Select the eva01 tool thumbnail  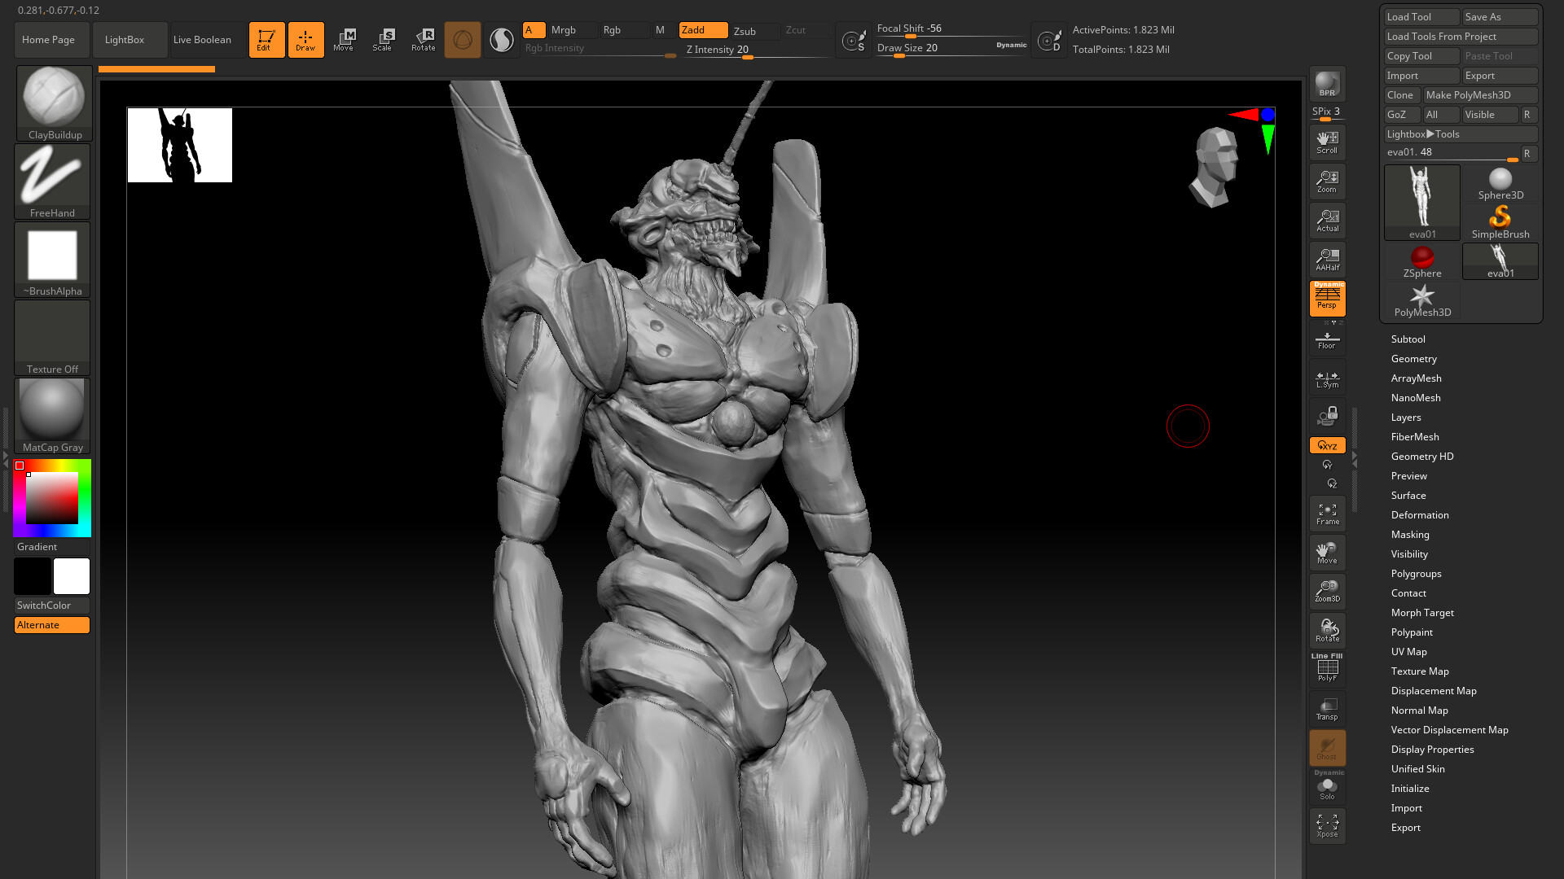click(1422, 203)
